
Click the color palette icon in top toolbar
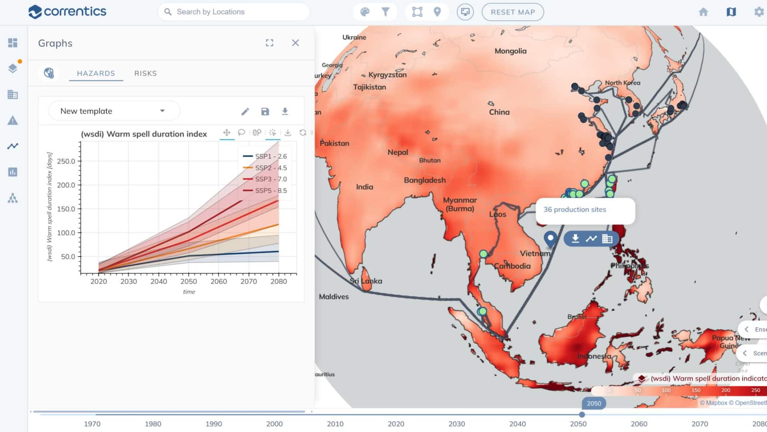(365, 12)
